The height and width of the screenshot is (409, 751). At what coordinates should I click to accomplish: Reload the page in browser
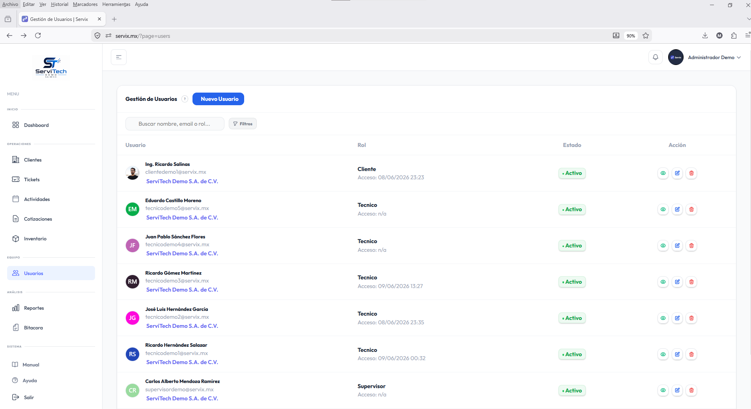38,35
